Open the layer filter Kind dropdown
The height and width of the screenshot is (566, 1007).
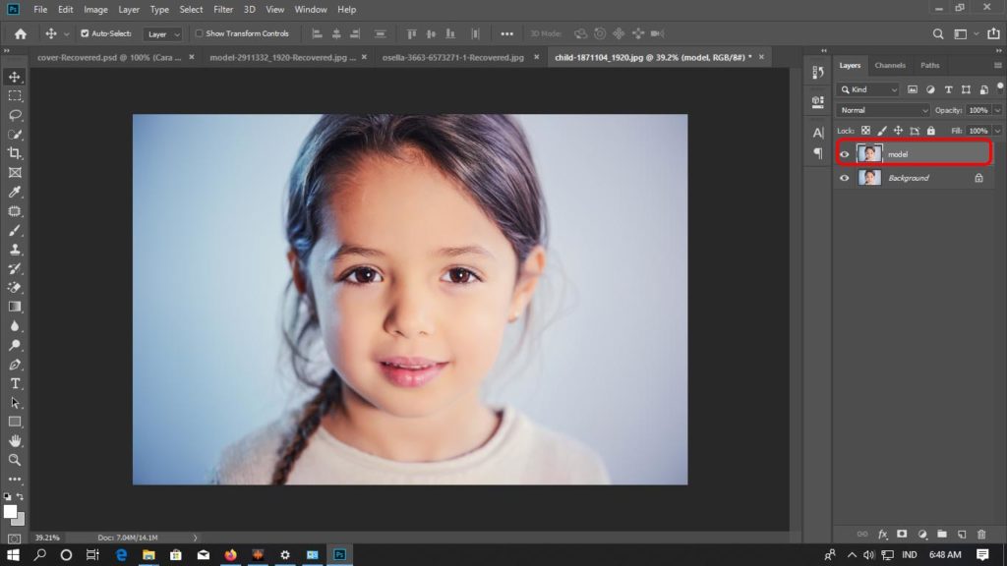coord(869,89)
